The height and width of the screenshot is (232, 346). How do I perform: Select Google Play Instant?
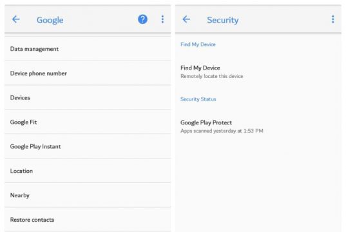pyautogui.click(x=88, y=146)
